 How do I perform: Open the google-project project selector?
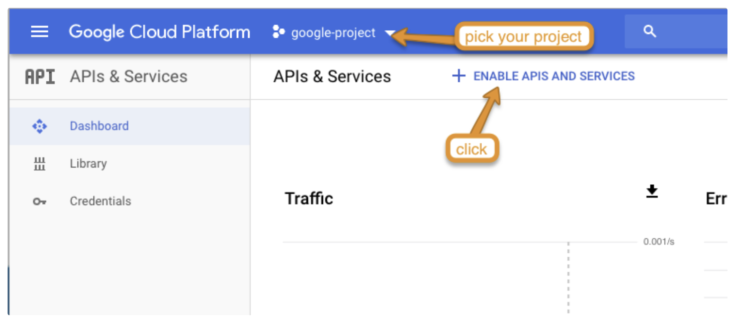333,33
